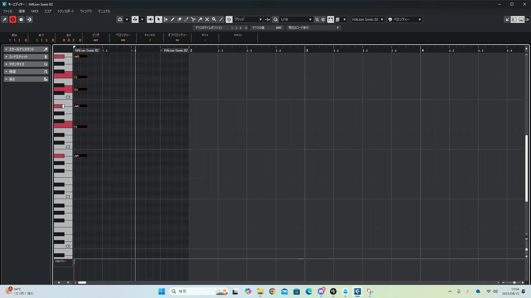Open the MIDI menu
This screenshot has width=531, height=298.
point(35,11)
